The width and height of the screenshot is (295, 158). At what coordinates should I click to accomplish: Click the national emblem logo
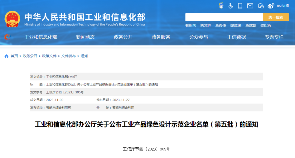12,19
